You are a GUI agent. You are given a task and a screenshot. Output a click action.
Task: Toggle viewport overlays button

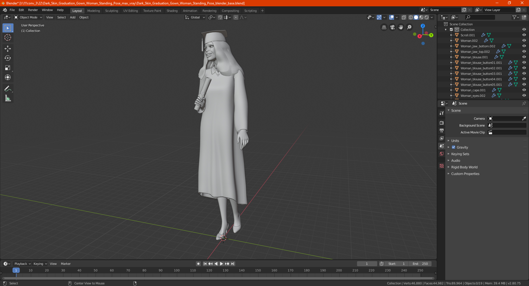pyautogui.click(x=392, y=17)
